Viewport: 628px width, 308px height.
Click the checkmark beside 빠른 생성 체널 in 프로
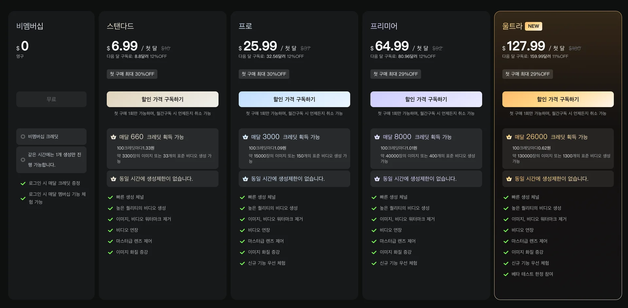click(x=242, y=197)
